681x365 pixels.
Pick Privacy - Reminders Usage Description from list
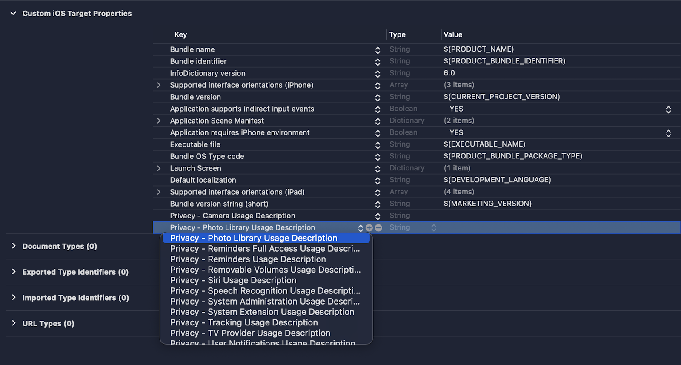click(248, 259)
